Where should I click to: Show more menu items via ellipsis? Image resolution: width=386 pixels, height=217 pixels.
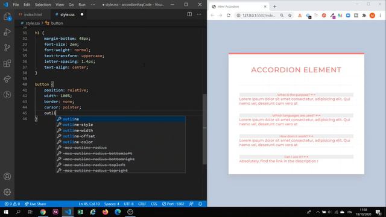coord(93,5)
